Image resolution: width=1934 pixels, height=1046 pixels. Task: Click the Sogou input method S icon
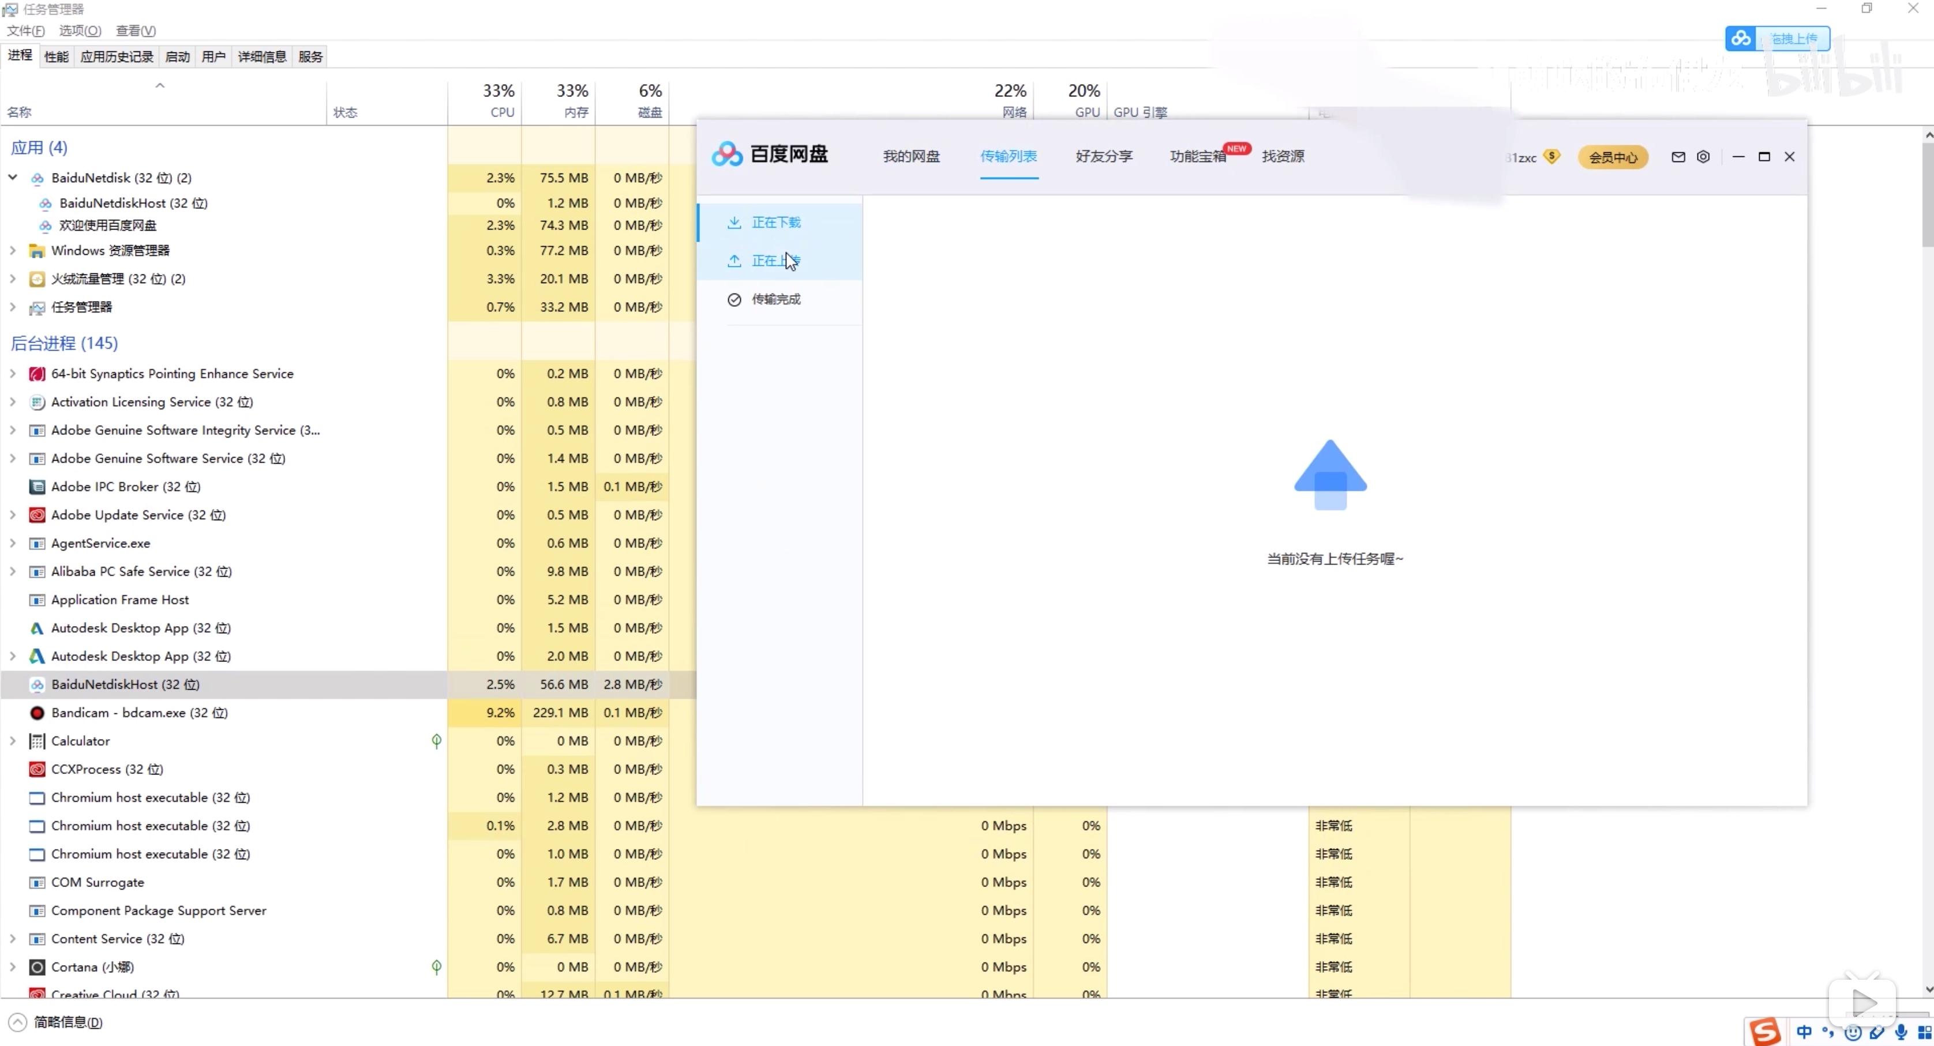click(x=1764, y=1032)
